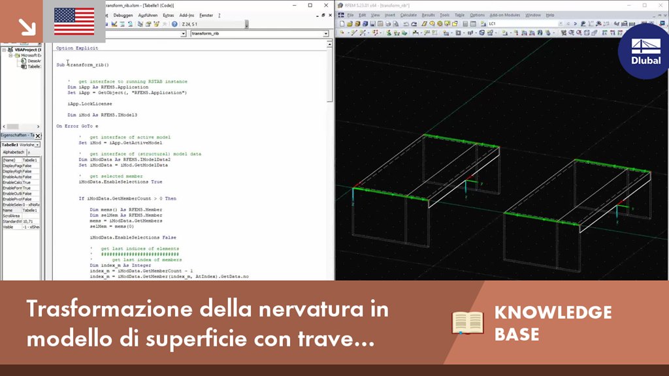Viewport: 669px width, 376px height.
Task: Open the Tabelle1 Worksheet object dropdown
Action: 37,145
